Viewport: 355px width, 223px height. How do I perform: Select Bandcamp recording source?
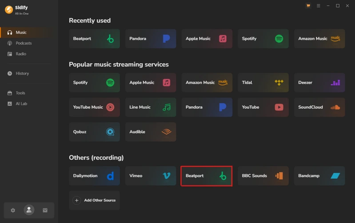coord(319,175)
